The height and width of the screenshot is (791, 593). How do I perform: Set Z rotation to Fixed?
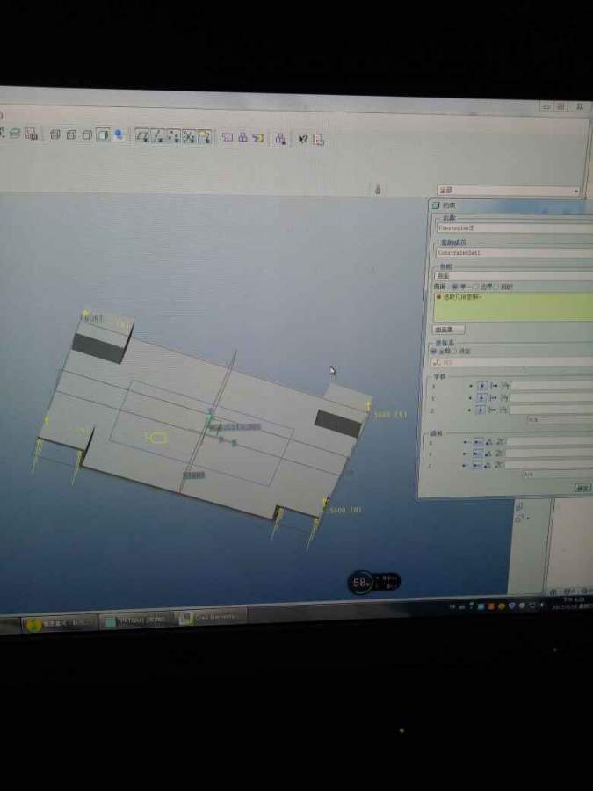point(476,466)
